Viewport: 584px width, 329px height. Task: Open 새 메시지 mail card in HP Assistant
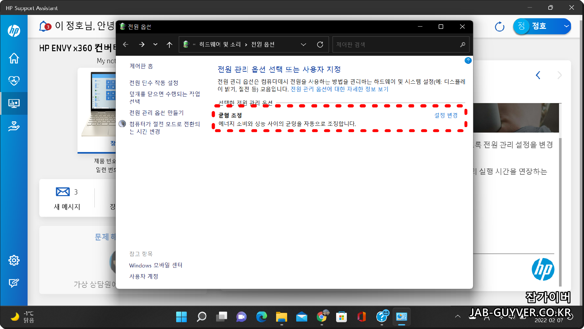click(x=67, y=198)
